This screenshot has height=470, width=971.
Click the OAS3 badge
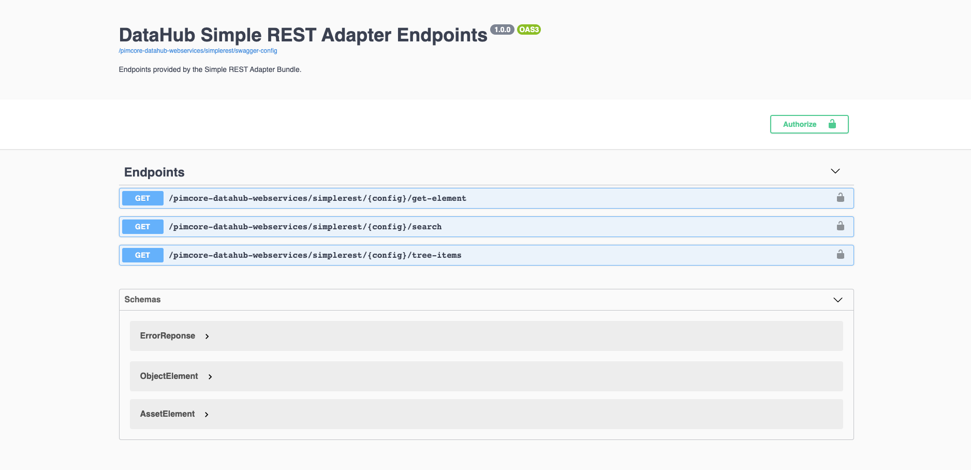coord(529,30)
